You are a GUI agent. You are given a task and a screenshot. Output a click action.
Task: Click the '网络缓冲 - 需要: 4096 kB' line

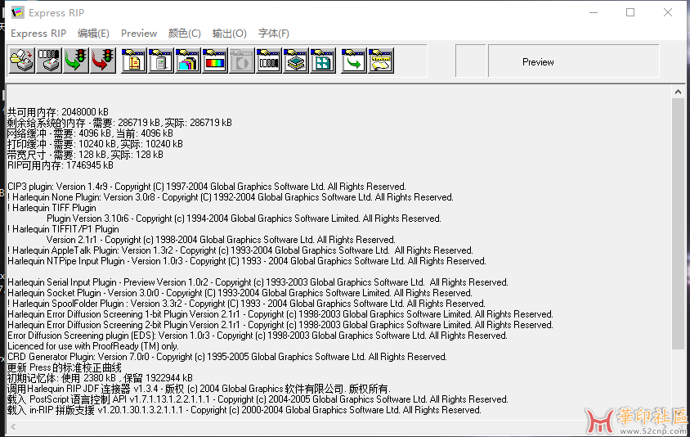(90, 133)
